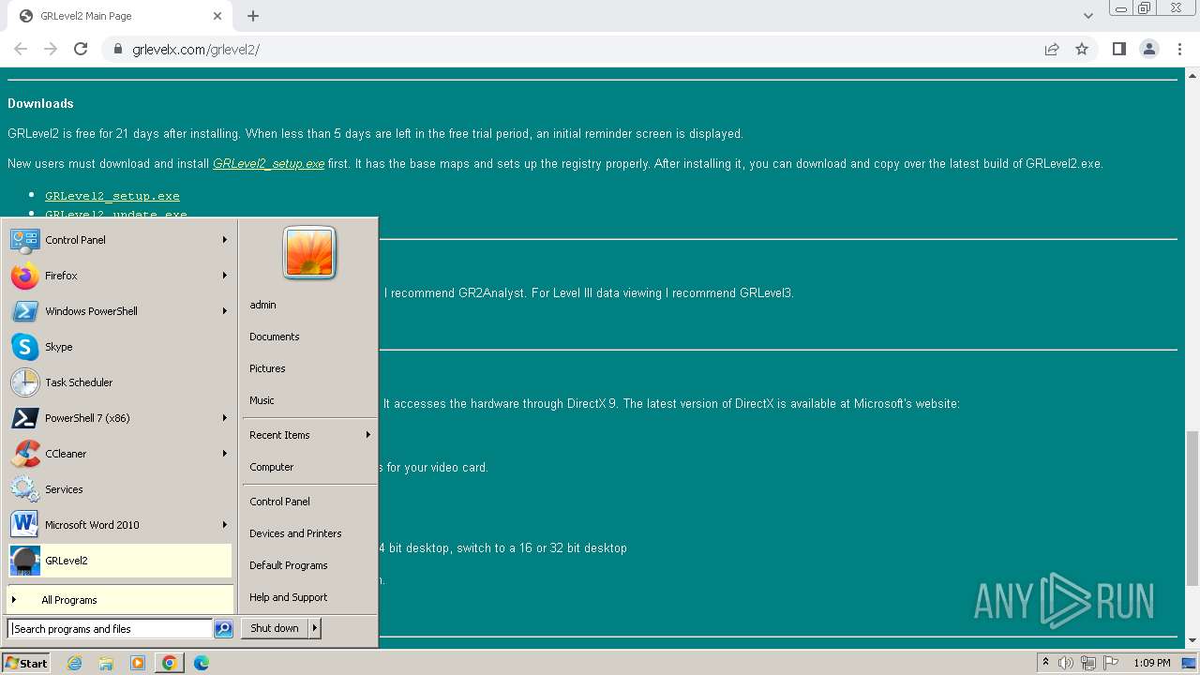Image resolution: width=1200 pixels, height=675 pixels.
Task: Click the Start button
Action: coord(26,663)
